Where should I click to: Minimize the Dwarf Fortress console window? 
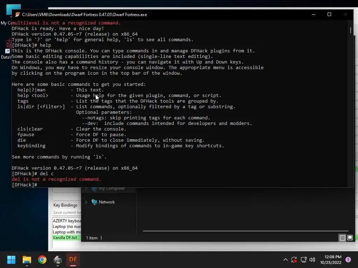[314, 14]
